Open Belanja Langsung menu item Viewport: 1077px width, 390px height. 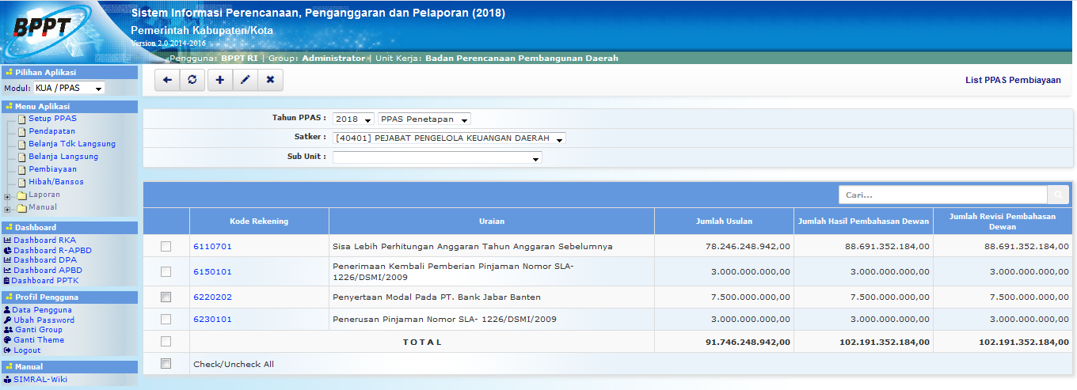click(x=63, y=157)
